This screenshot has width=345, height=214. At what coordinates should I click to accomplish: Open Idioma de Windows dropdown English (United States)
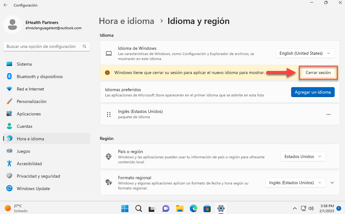coord(305,53)
